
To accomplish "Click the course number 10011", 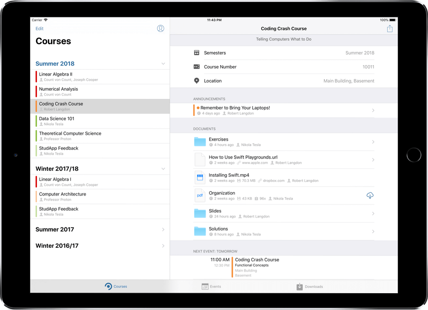I will 368,67.
